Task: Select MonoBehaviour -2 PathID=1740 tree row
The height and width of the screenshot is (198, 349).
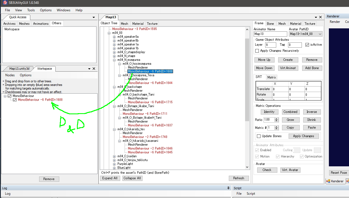Action: click(x=145, y=137)
